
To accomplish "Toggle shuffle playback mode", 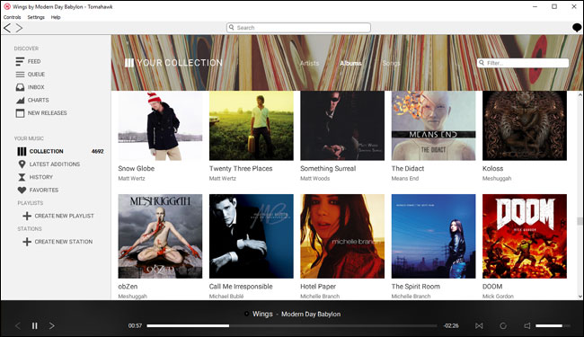I will click(x=479, y=326).
